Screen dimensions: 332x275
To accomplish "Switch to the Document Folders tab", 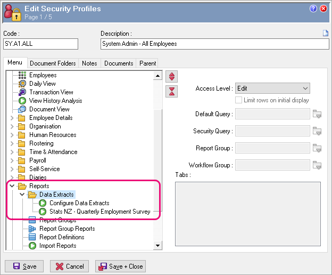I will point(53,63).
